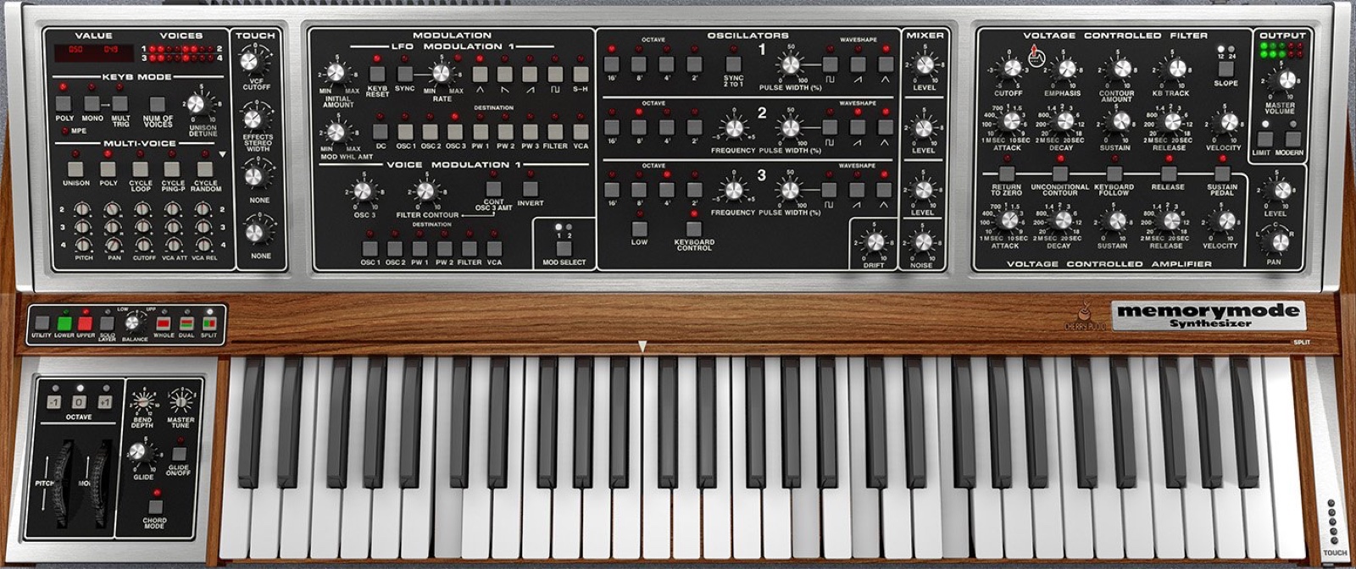This screenshot has width=1356, height=569.
Task: Open the Utility button
Action: [x=42, y=323]
